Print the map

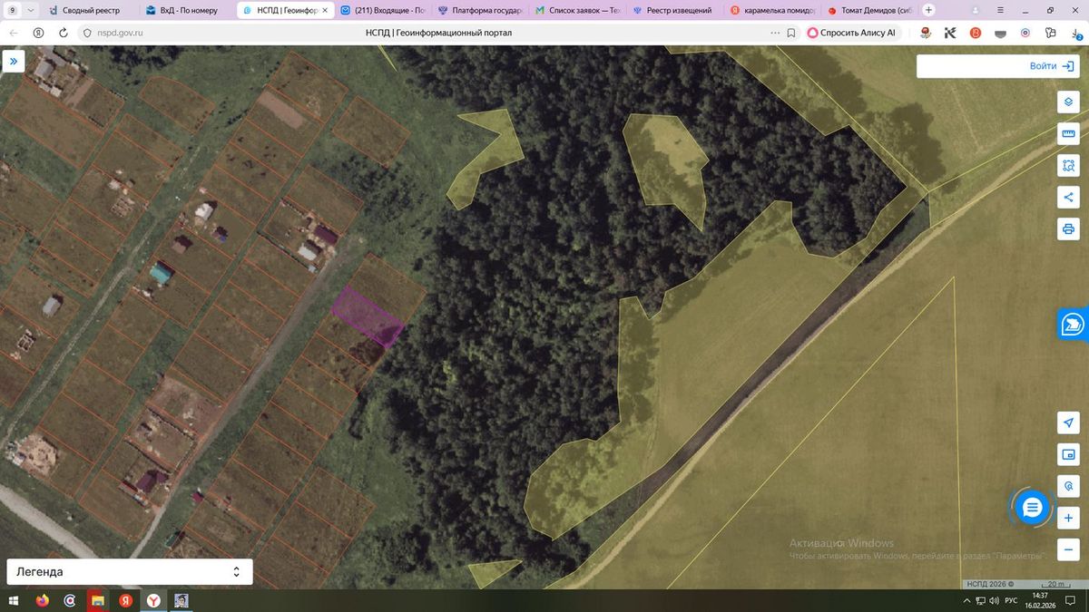click(1068, 228)
